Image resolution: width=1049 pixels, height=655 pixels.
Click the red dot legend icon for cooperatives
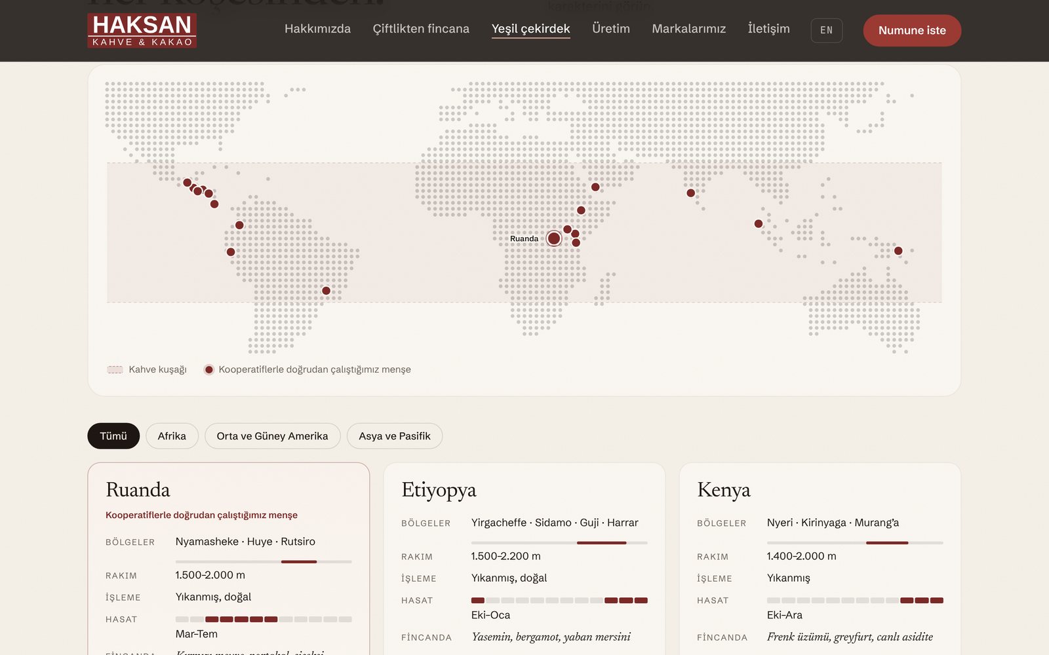(208, 369)
